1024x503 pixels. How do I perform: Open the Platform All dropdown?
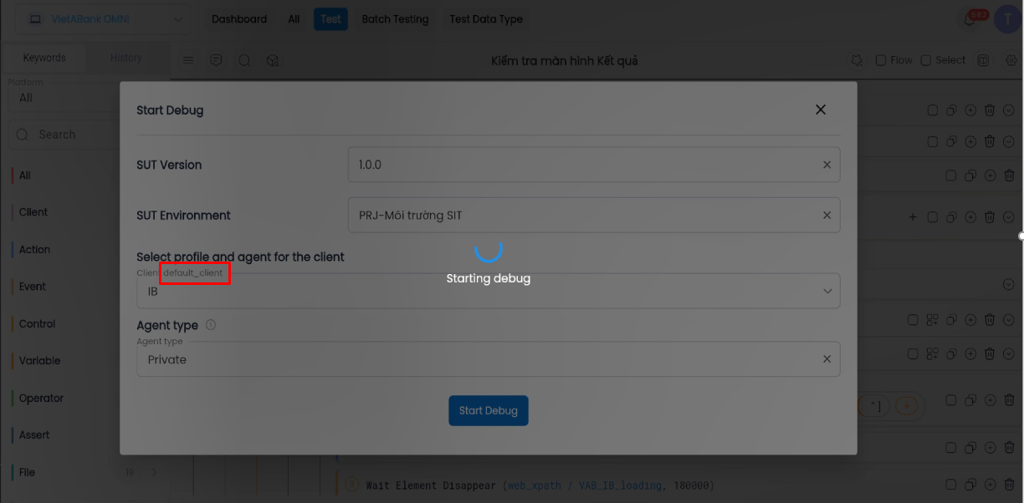click(59, 98)
